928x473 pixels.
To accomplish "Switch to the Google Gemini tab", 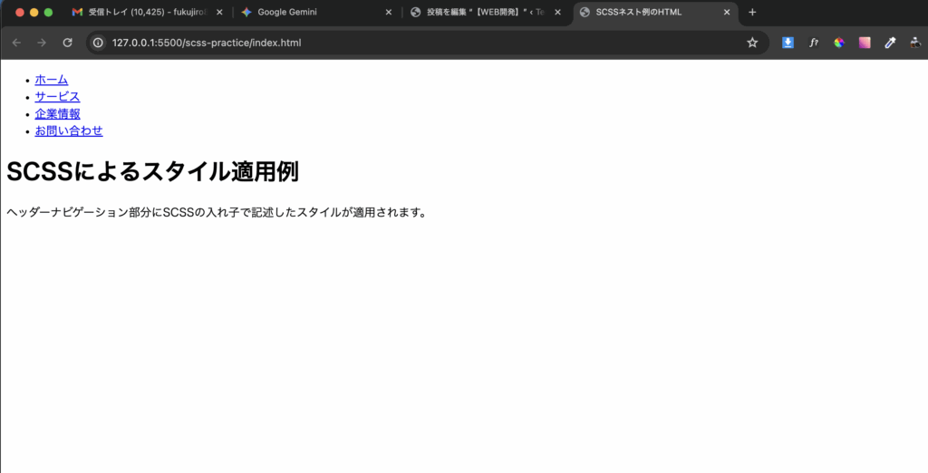I will pos(308,13).
